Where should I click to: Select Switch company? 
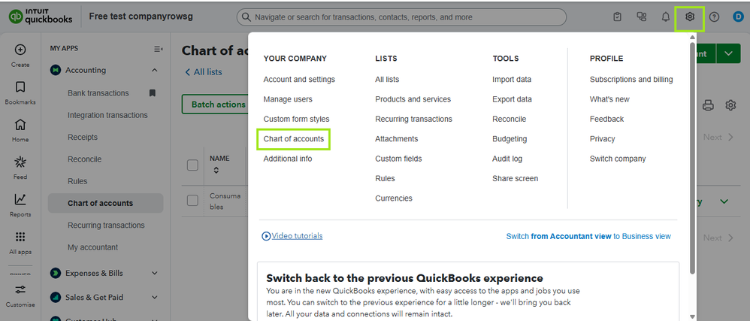(x=618, y=159)
